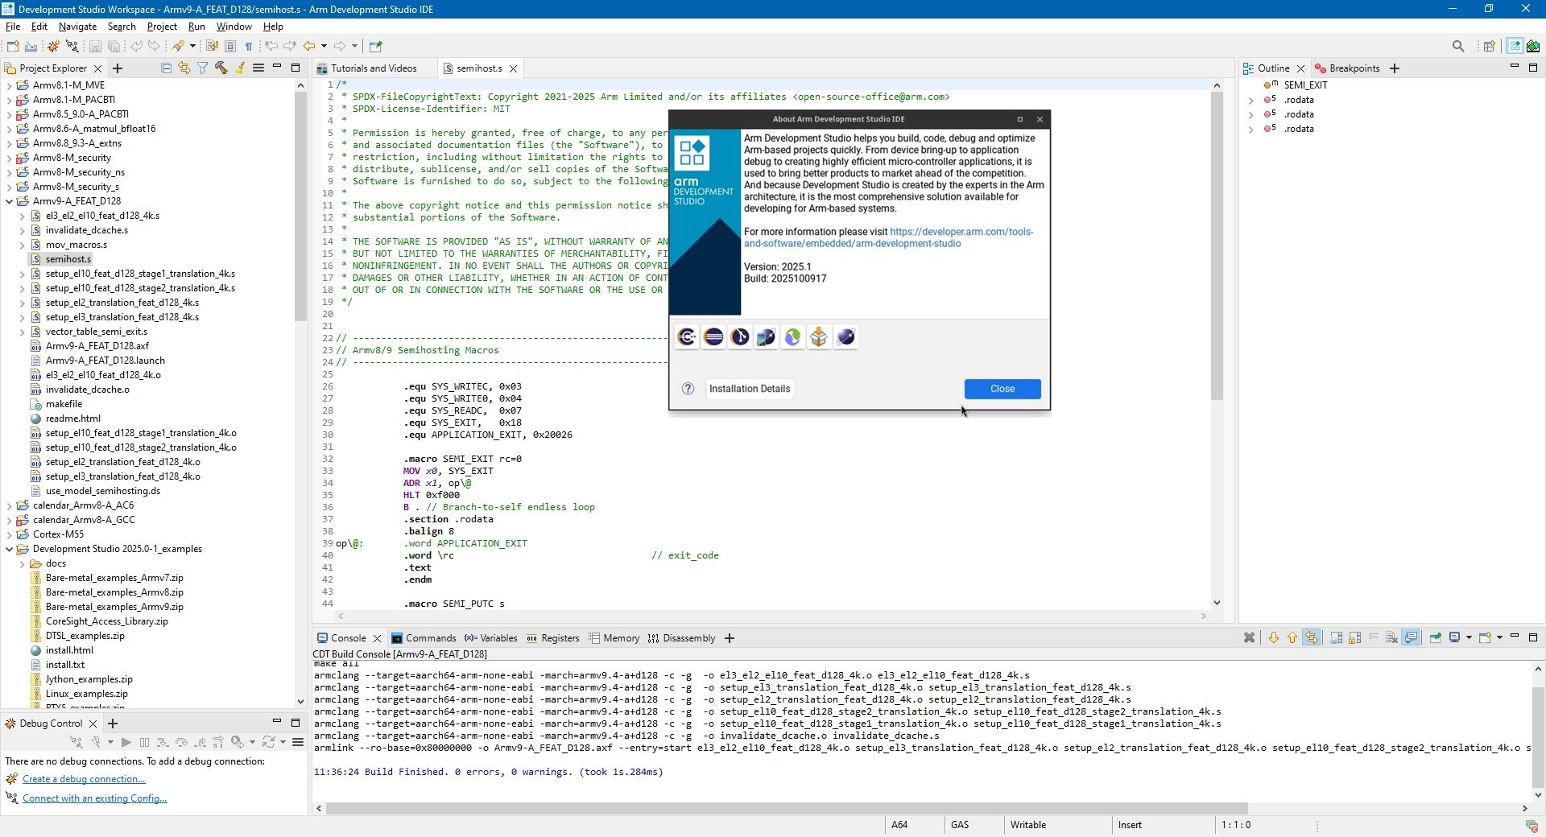Image resolution: width=1546 pixels, height=837 pixels.
Task: Toggle Link with Editor in Project Explorer
Action: (x=184, y=69)
